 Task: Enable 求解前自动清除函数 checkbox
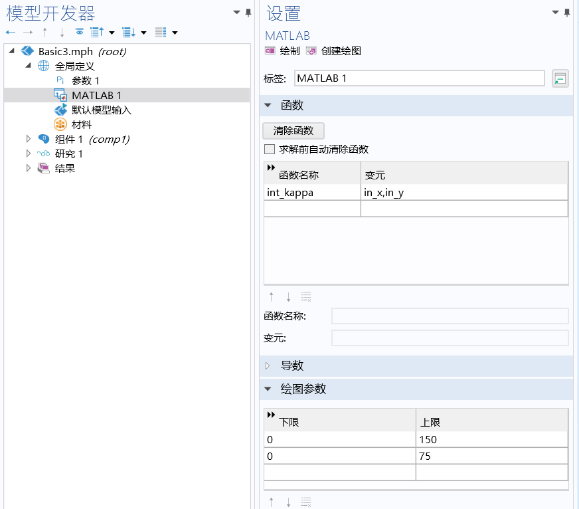click(x=270, y=149)
